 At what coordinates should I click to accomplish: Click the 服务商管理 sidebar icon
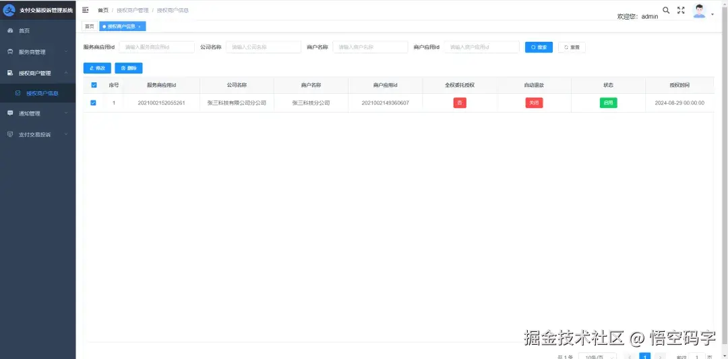pos(10,51)
